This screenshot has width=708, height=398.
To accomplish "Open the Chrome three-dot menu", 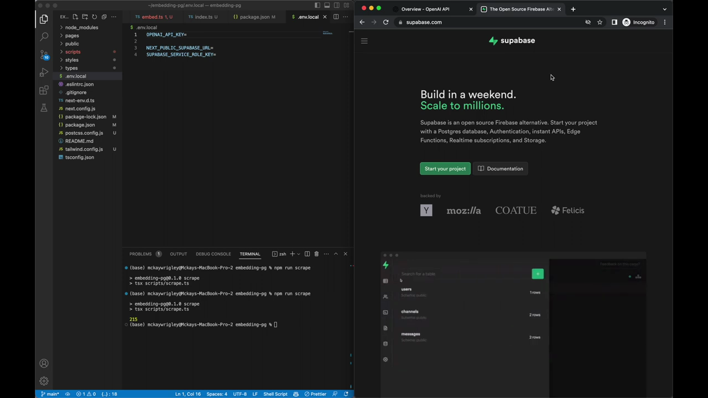I will 665,22.
